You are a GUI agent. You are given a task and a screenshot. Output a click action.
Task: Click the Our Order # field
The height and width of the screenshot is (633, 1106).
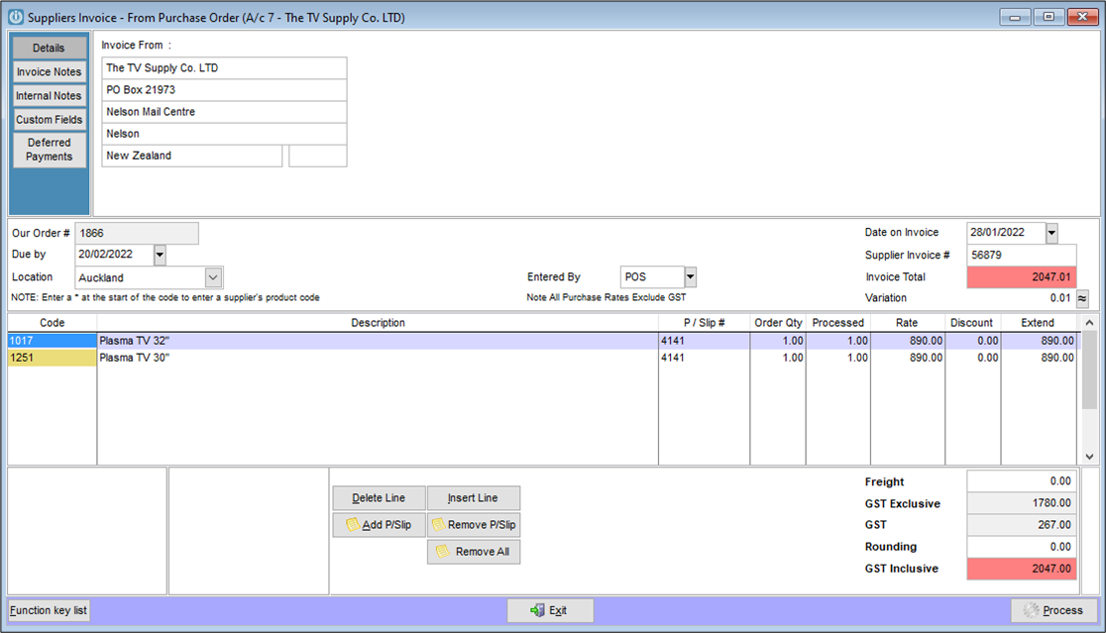click(x=137, y=233)
